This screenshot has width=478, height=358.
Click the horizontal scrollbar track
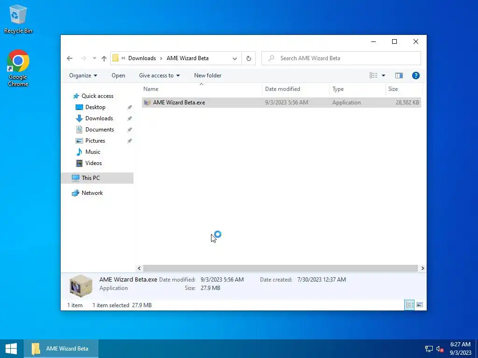pos(281,268)
